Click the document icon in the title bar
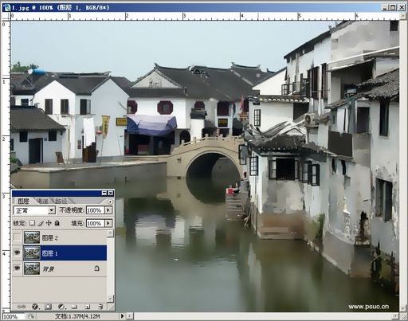The image size is (408, 321). click(x=6, y=7)
